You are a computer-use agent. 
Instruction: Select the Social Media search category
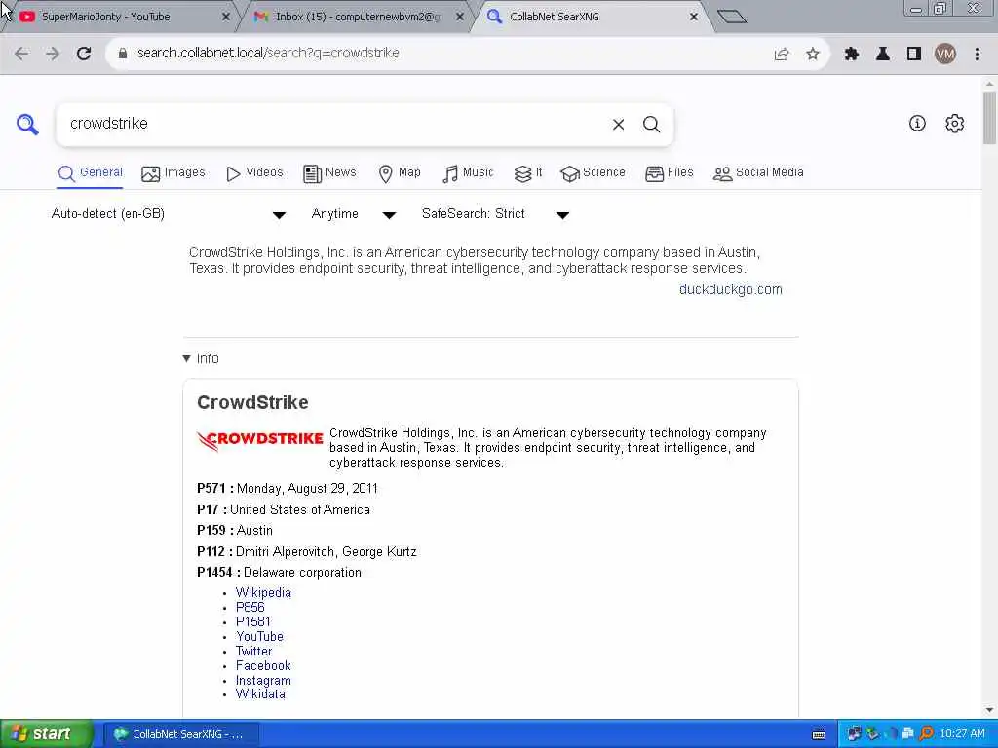coord(758,173)
